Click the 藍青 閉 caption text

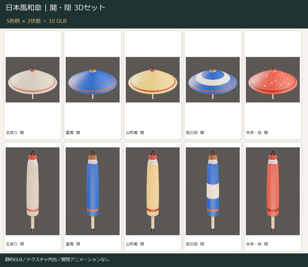[x=73, y=244]
